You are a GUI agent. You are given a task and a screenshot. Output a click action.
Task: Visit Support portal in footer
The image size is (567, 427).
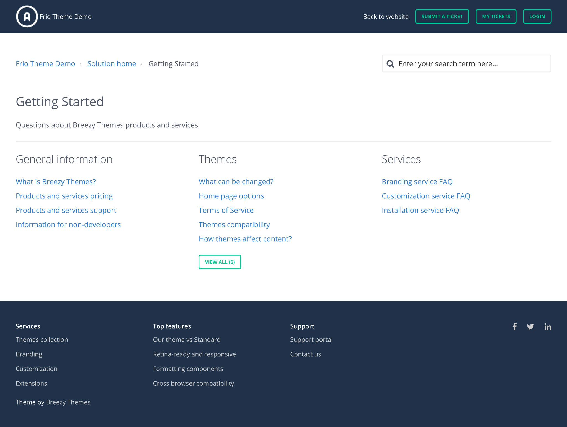point(311,340)
